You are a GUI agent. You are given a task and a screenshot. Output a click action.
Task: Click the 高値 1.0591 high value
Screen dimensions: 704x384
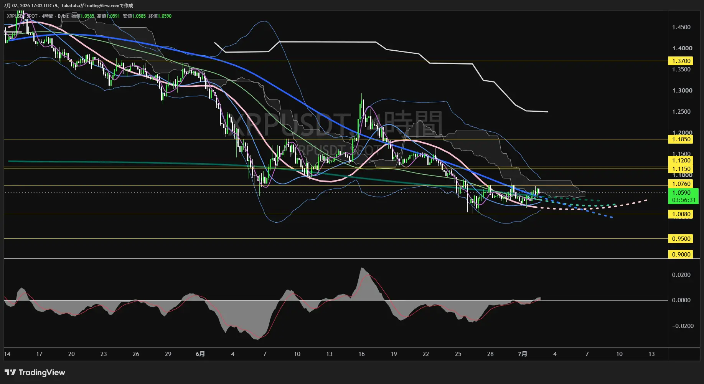coord(108,16)
